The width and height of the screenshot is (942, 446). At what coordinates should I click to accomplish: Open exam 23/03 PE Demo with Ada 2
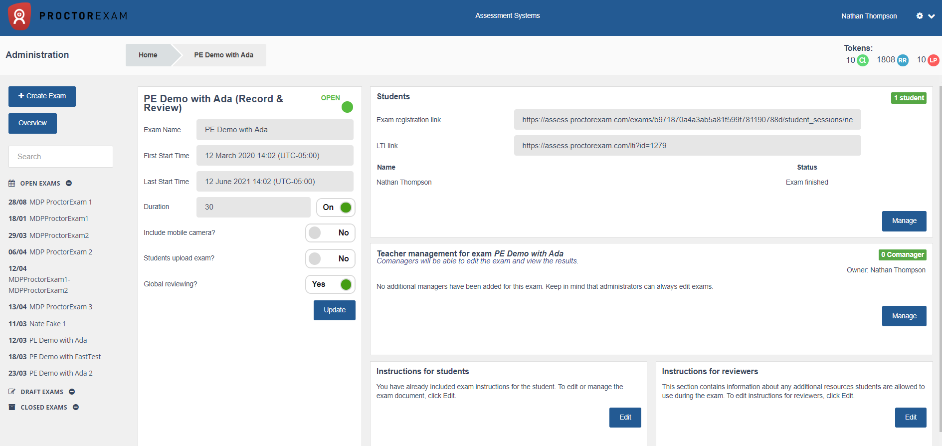(x=51, y=373)
